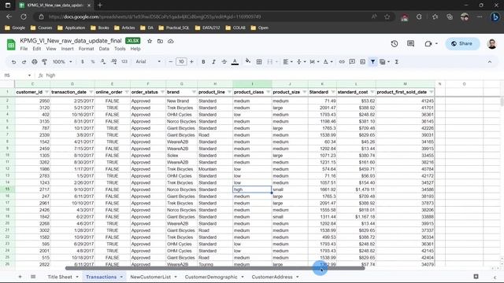Insert a comment from the toolbar

coord(352,61)
